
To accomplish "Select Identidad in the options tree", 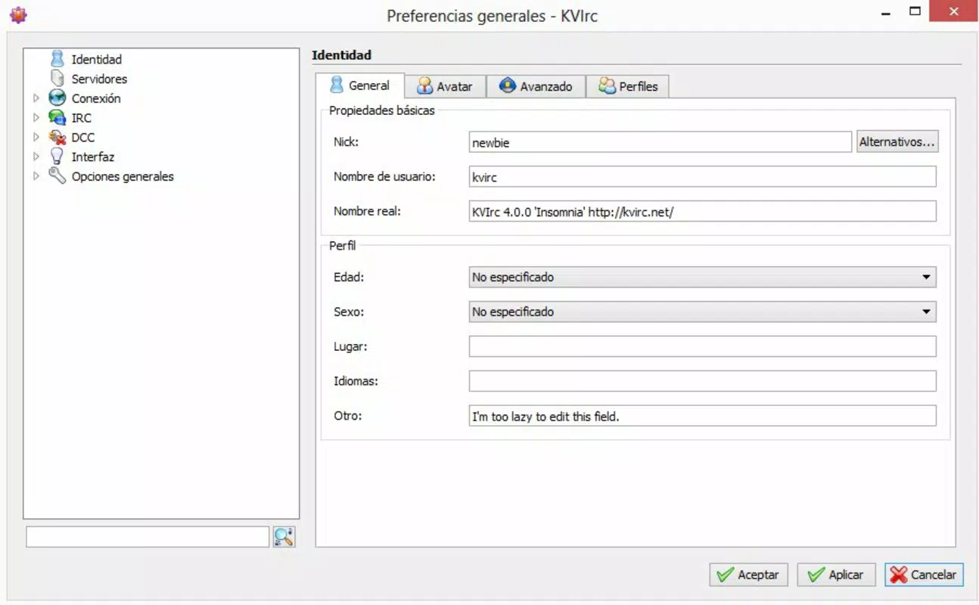I will (96, 59).
